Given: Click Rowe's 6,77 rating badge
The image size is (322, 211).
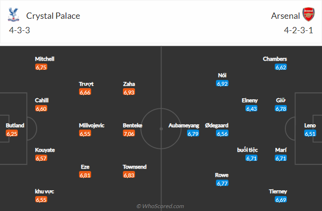Looking at the screenshot, I should 222,183.
